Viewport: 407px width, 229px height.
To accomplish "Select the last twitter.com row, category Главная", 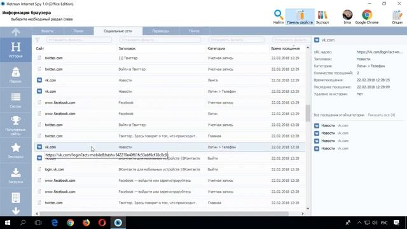I will click(x=170, y=203).
